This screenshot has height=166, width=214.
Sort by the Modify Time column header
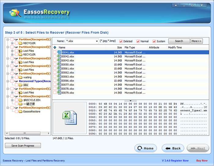point(175,47)
